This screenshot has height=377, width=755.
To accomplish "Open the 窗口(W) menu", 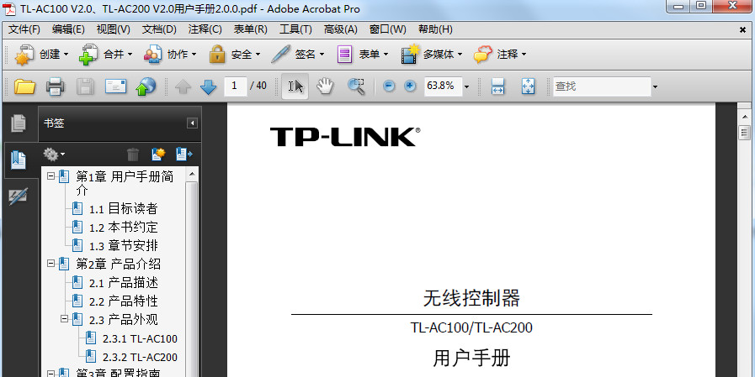I will [x=388, y=29].
